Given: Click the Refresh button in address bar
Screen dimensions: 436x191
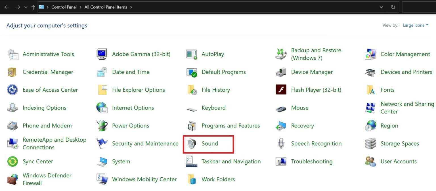Looking at the screenshot, I should click(x=393, y=7).
